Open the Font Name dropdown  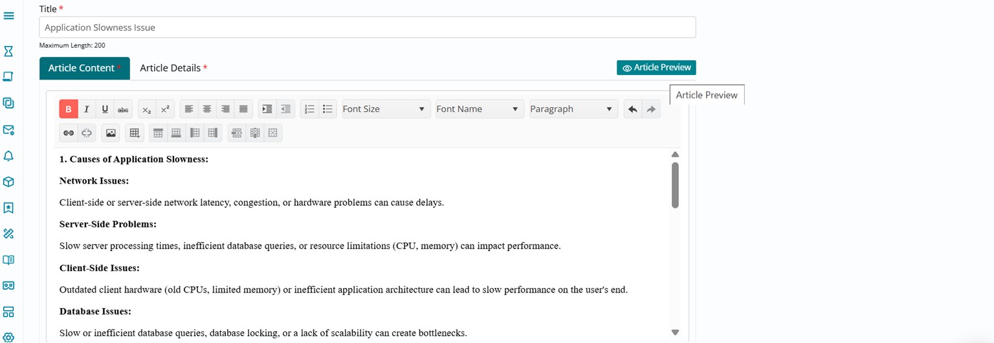479,109
